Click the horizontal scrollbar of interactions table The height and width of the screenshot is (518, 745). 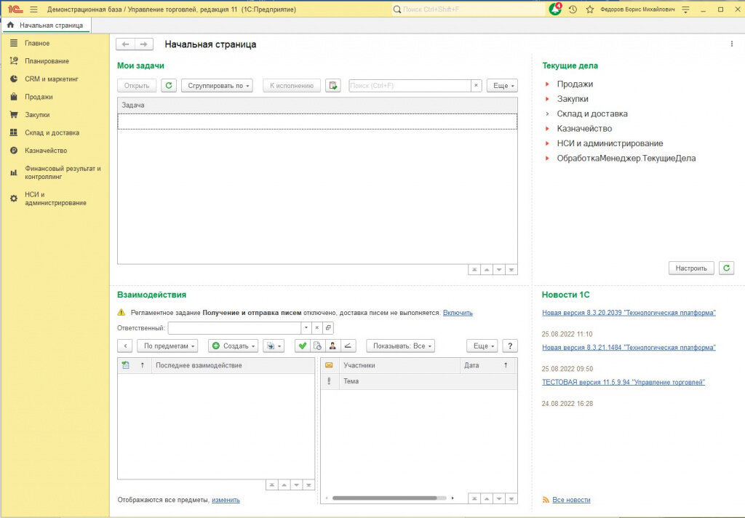tap(389, 498)
